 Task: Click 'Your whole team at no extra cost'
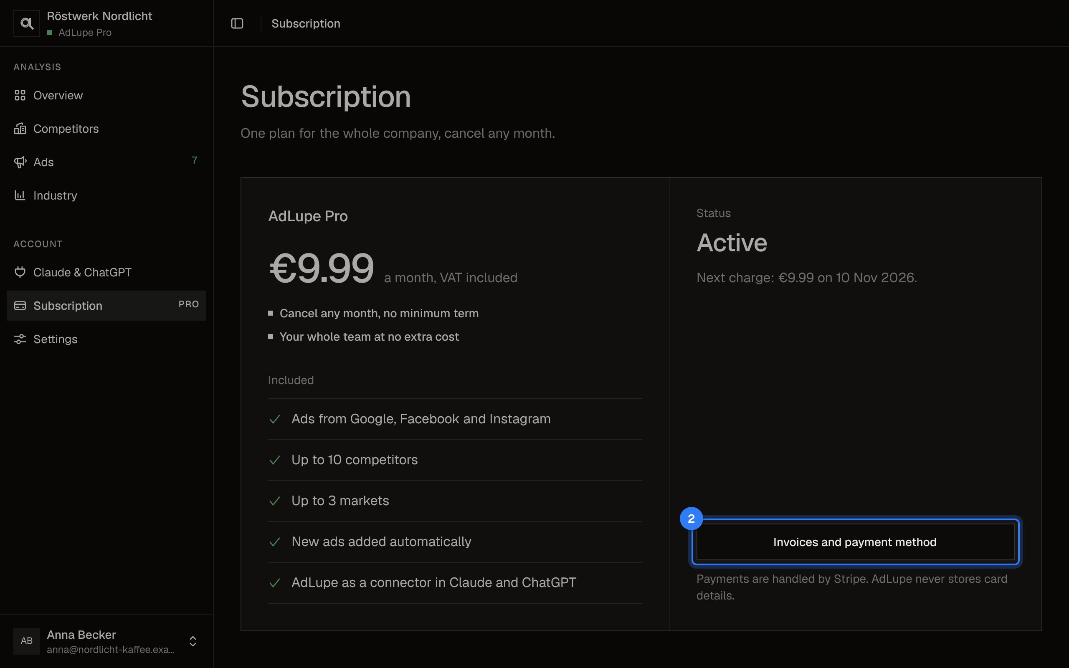click(369, 337)
